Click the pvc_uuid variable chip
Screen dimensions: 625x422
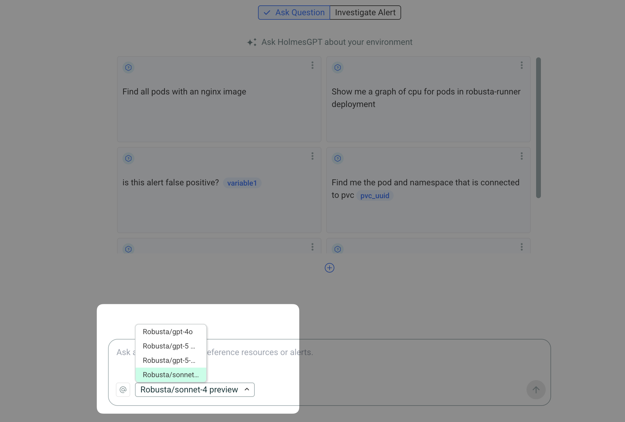375,196
